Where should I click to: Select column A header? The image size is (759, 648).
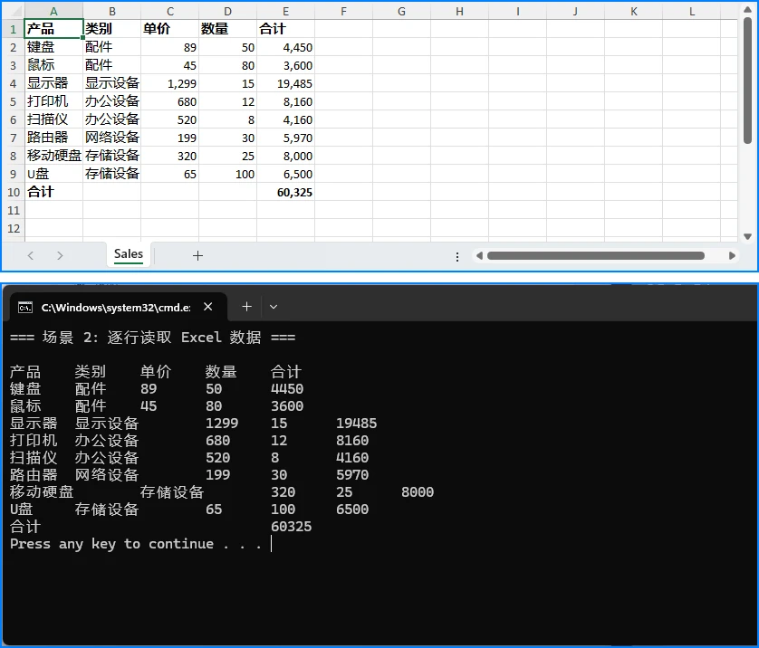coord(53,11)
